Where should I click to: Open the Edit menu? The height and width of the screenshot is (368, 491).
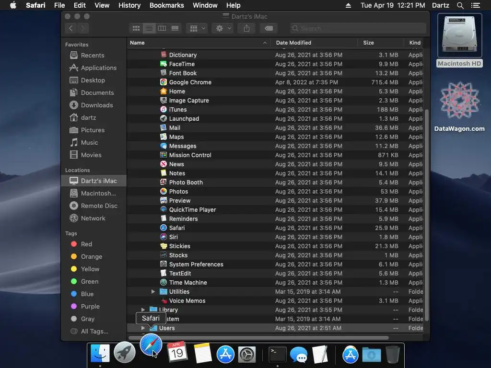pos(80,5)
